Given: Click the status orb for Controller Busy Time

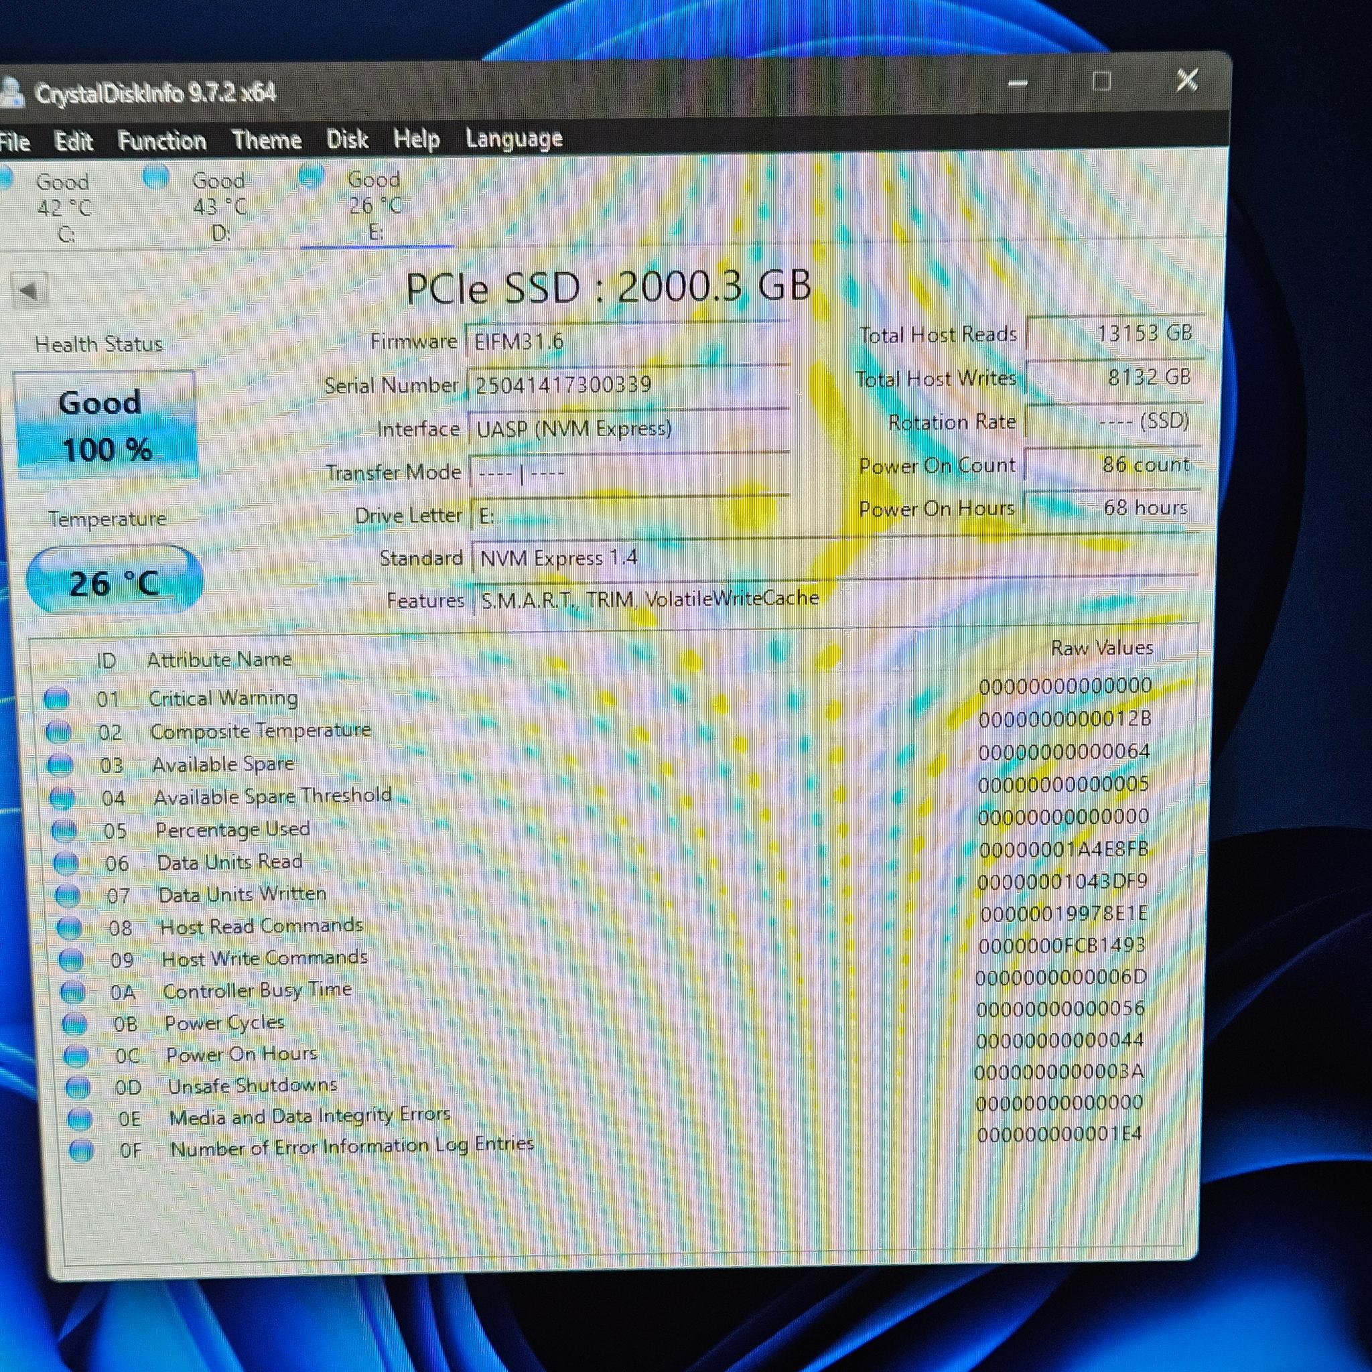Looking at the screenshot, I should pyautogui.click(x=73, y=992).
